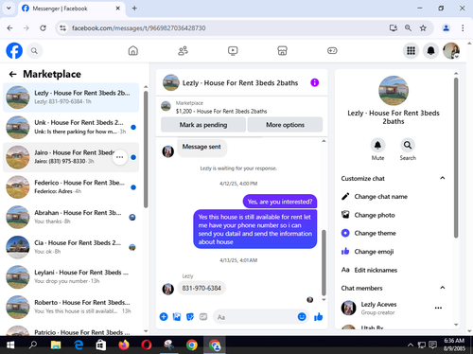
Task: Attach a photo with image icon
Action: pos(177,316)
